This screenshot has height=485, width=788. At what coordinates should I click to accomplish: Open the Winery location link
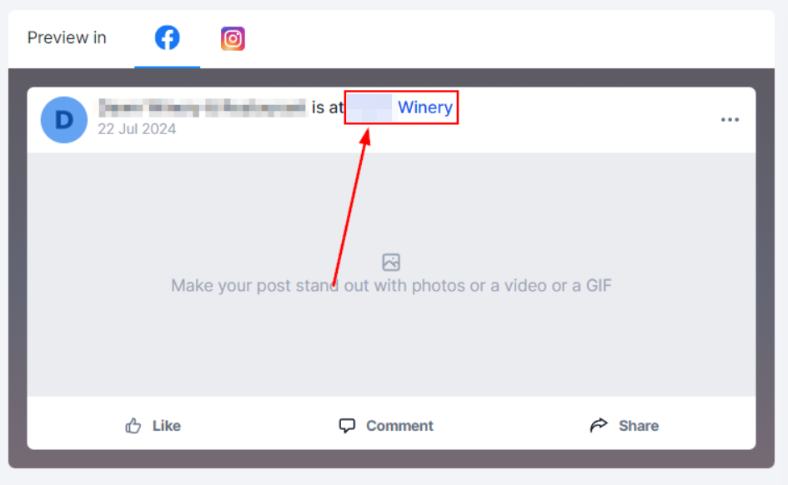[425, 107]
